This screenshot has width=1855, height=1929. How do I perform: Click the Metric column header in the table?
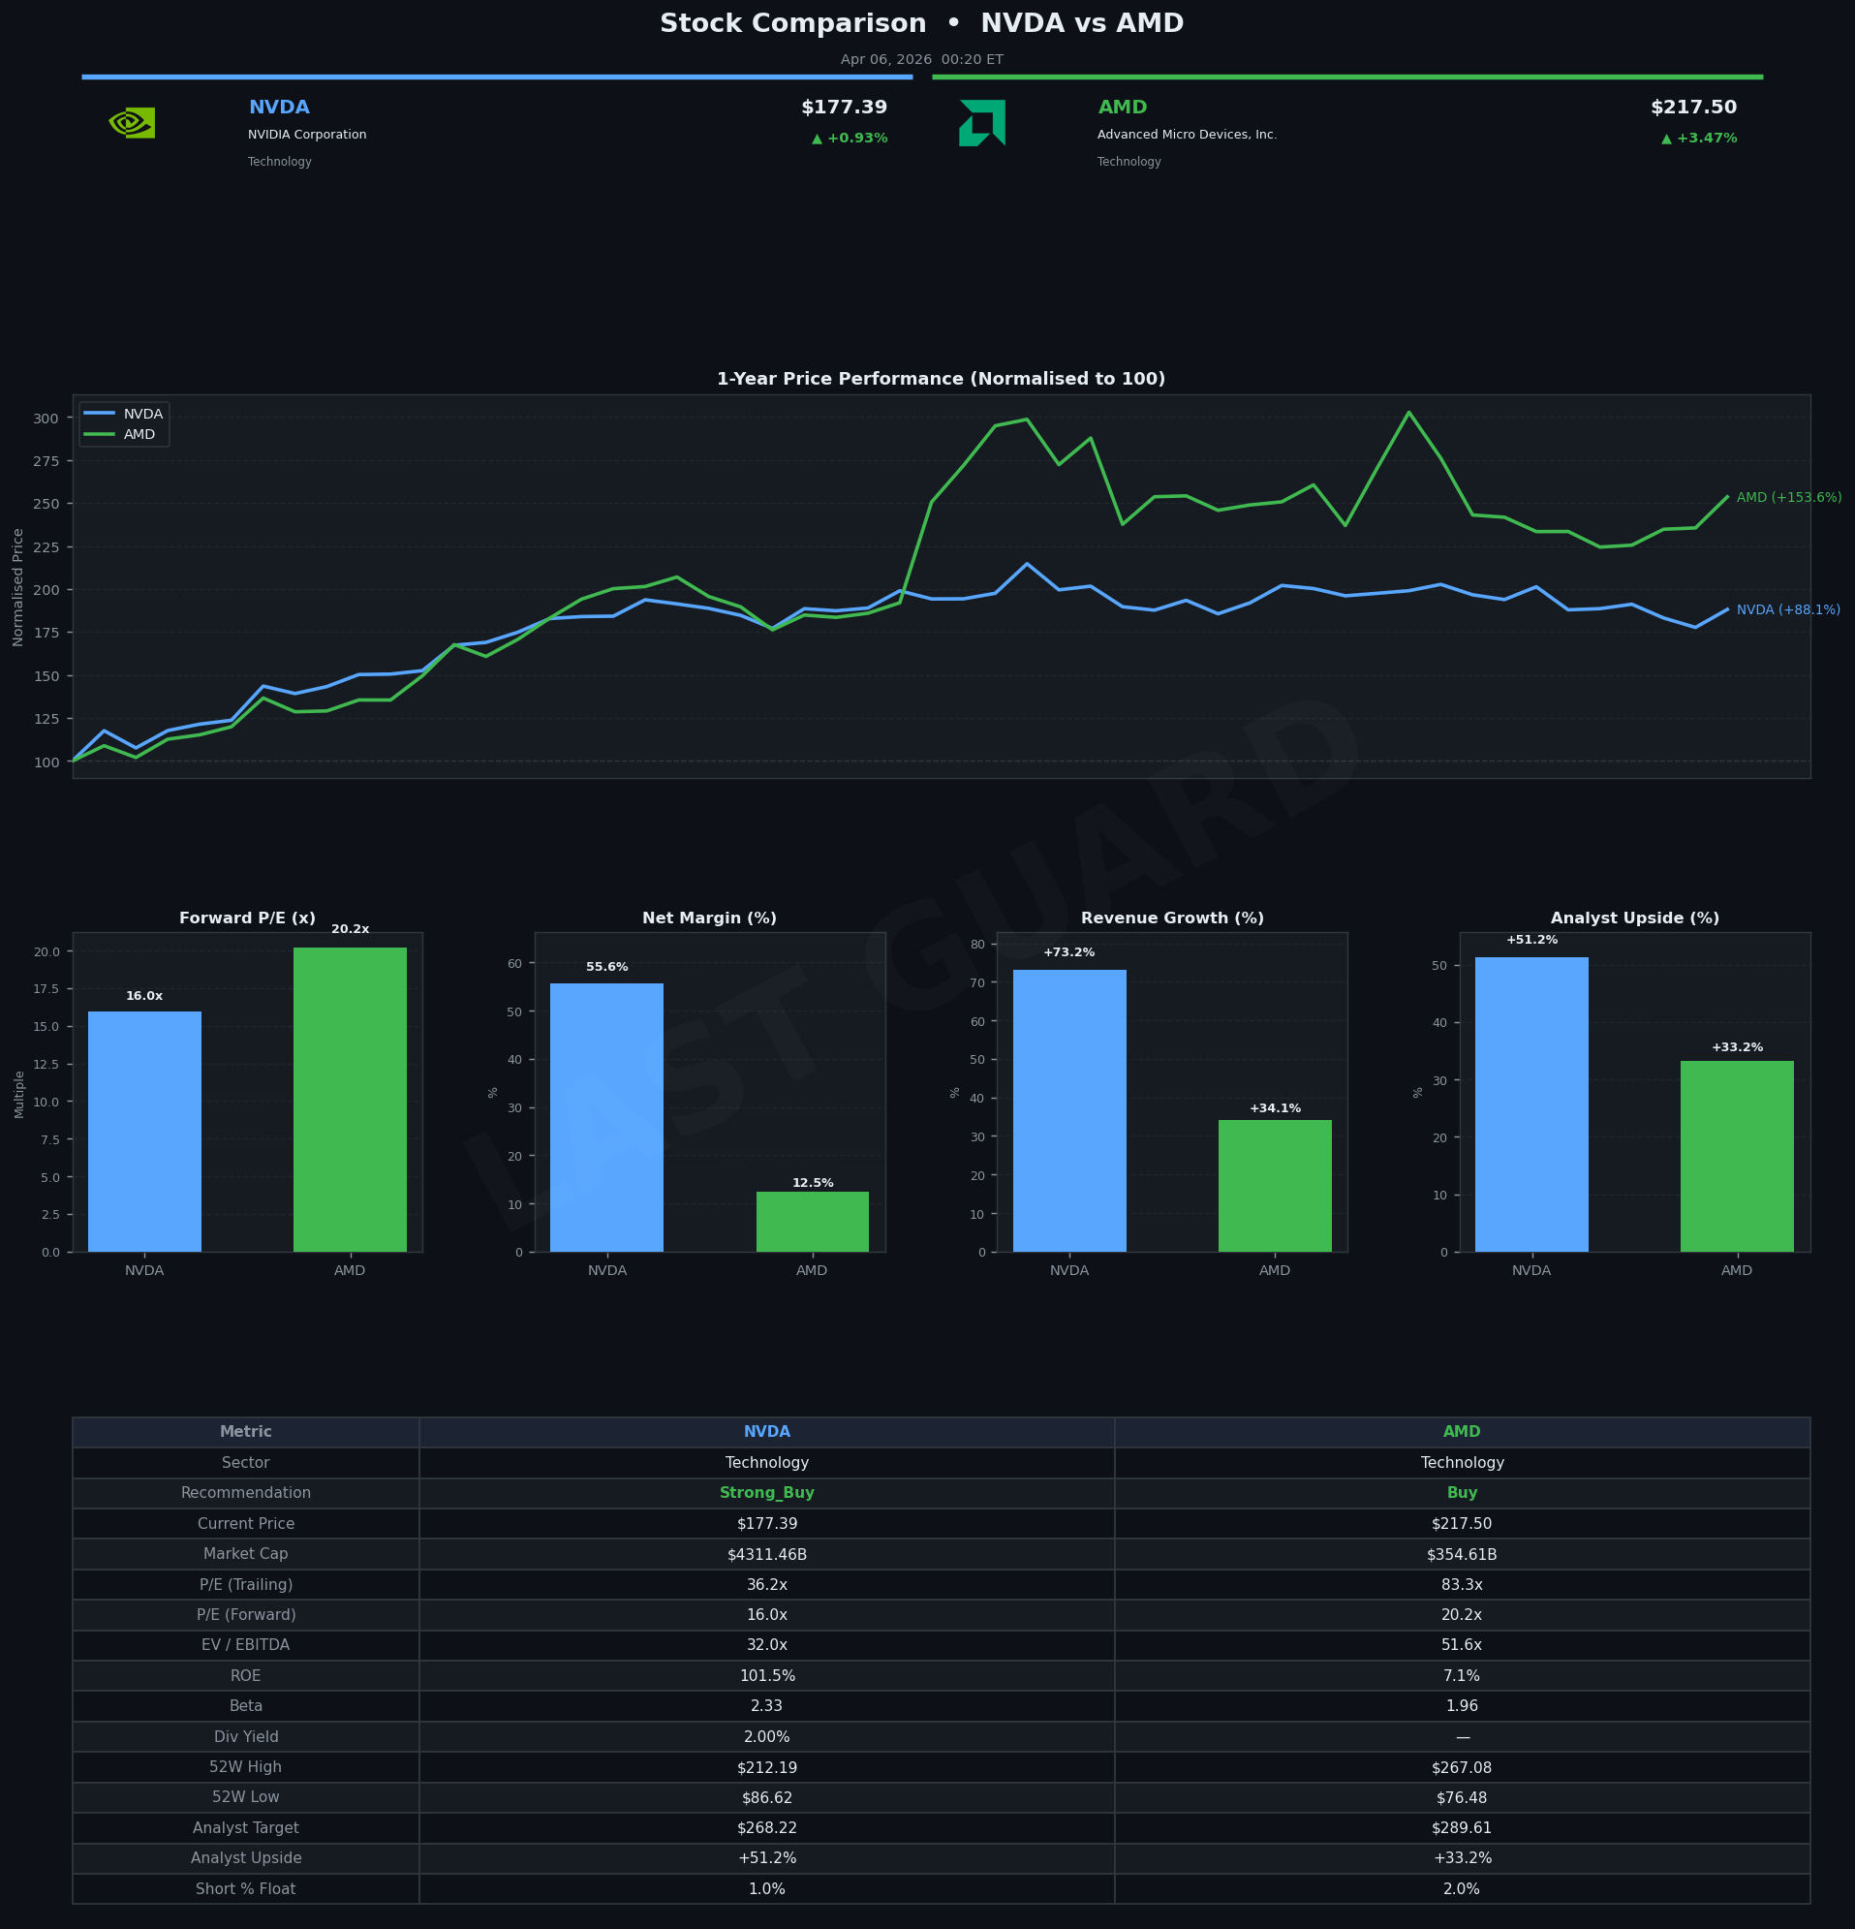point(246,1432)
